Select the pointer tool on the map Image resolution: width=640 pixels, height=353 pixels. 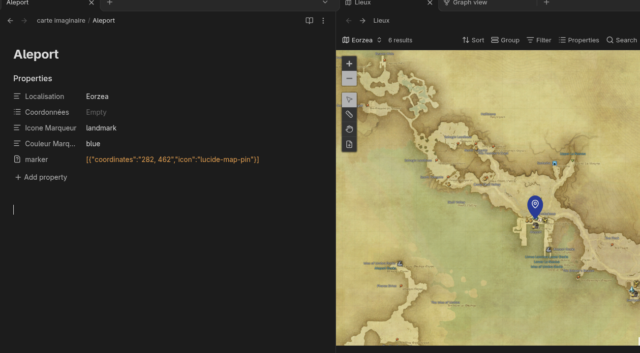pos(349,100)
